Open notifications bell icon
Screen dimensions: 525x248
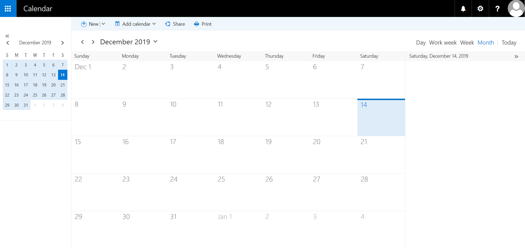463,8
